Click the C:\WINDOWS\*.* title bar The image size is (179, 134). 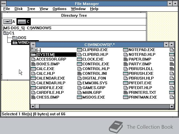pos(100,45)
